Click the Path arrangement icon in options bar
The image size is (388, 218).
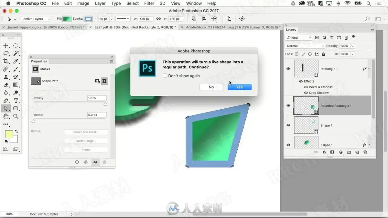214,19
